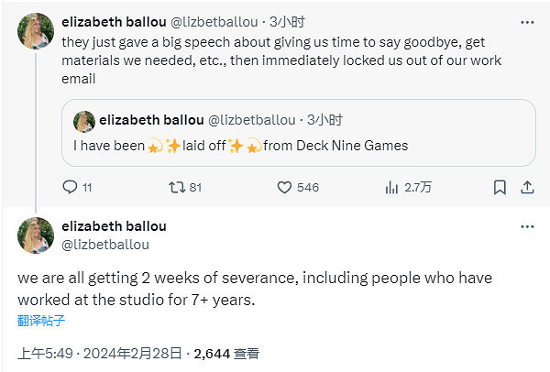Click the top tweet's profile avatar
This screenshot has height=372, width=550.
coord(36,29)
